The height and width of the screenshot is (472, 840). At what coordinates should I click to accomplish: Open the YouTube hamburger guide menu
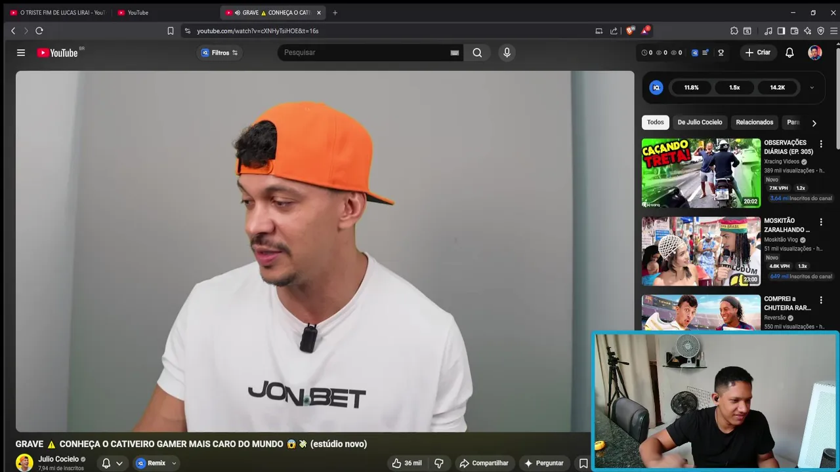(21, 52)
